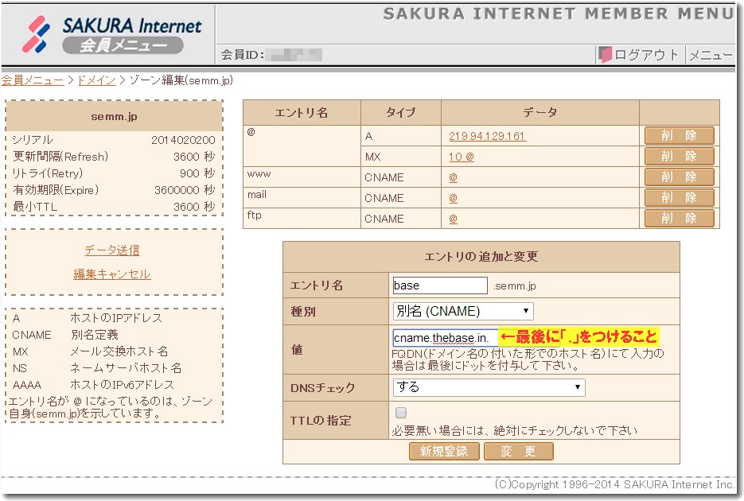Click the 新規登録 button
This screenshot has height=501, width=744.
[x=444, y=451]
